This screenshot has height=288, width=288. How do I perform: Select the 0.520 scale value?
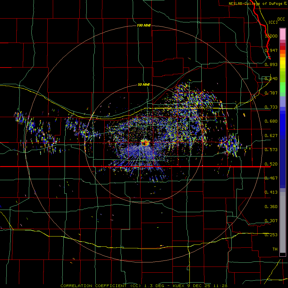(x=271, y=164)
